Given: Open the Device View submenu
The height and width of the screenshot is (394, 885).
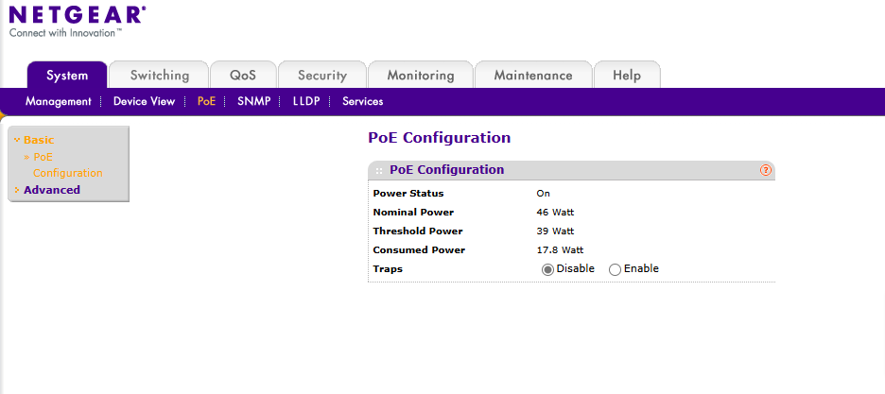Looking at the screenshot, I should [144, 101].
